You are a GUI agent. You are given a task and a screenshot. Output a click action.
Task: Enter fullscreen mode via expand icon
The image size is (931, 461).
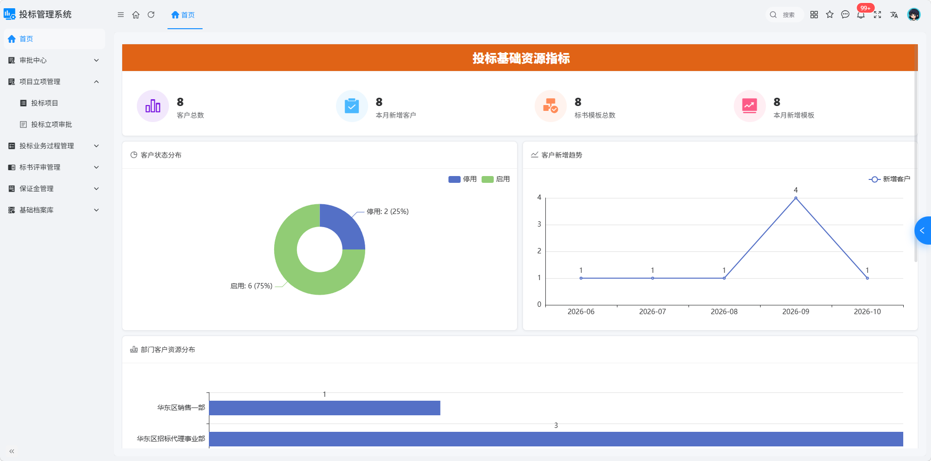tap(877, 15)
